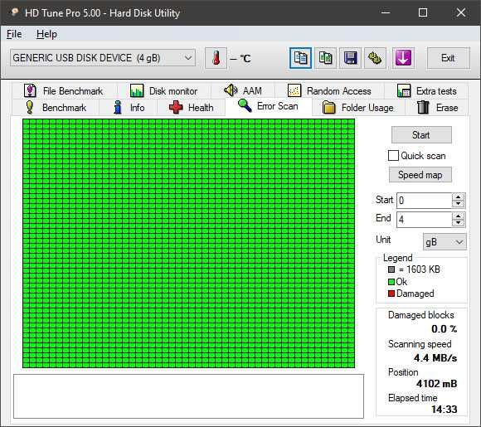Open the Help menu
Viewport: 481px width, 427px height.
tap(46, 34)
